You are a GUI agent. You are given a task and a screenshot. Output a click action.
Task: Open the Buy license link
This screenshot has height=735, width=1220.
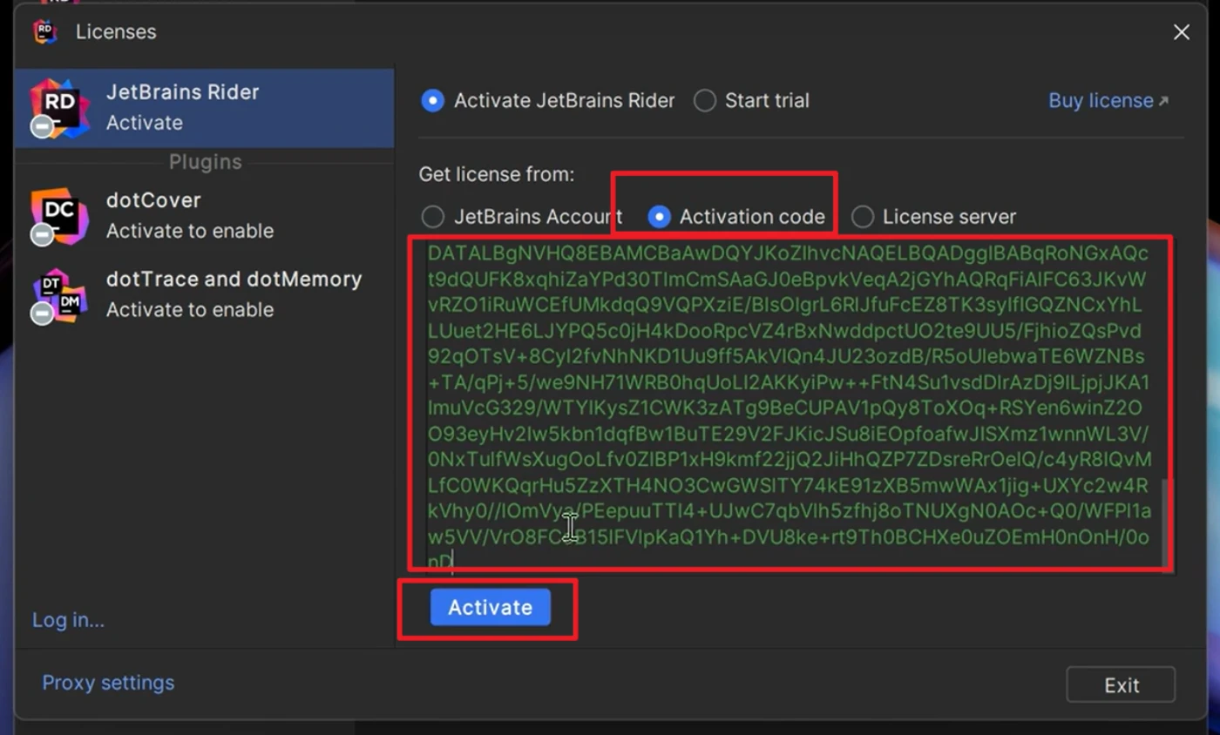pyautogui.click(x=1108, y=101)
